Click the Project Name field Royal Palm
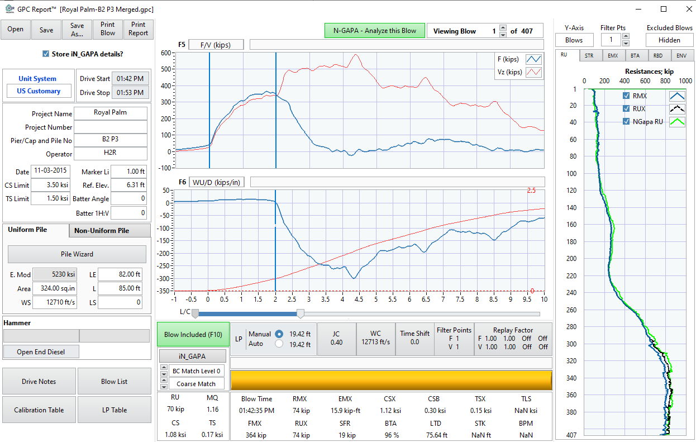The image size is (696, 442). pyautogui.click(x=111, y=113)
